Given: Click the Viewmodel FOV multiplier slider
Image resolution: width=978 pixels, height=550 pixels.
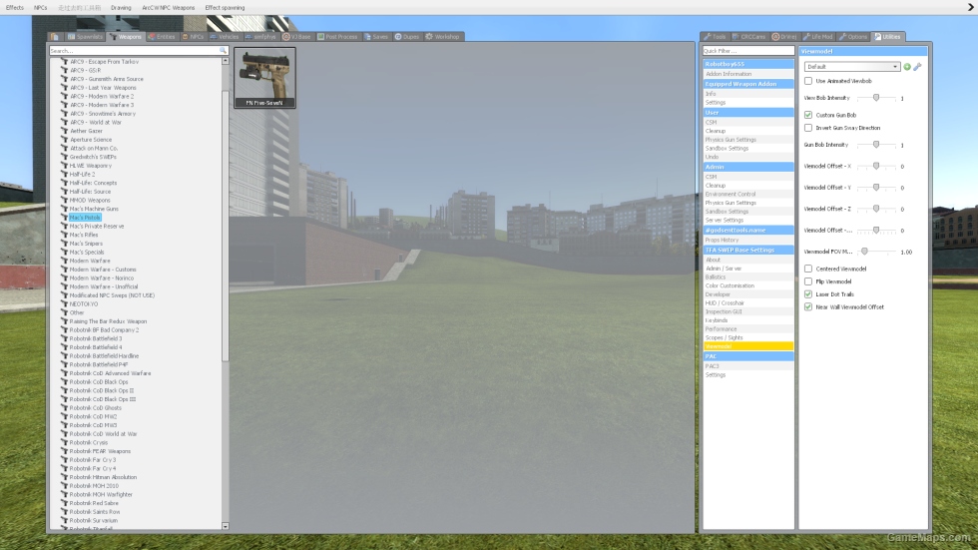Looking at the screenshot, I should (x=876, y=252).
